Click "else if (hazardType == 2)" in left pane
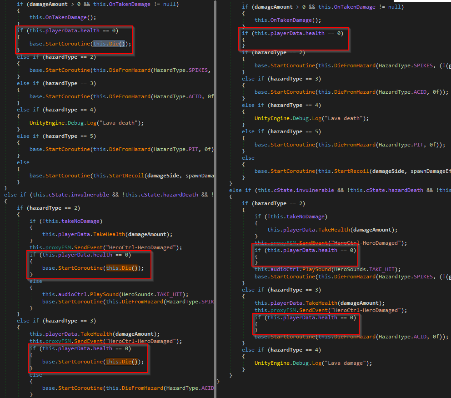451x398 pixels. (56, 57)
